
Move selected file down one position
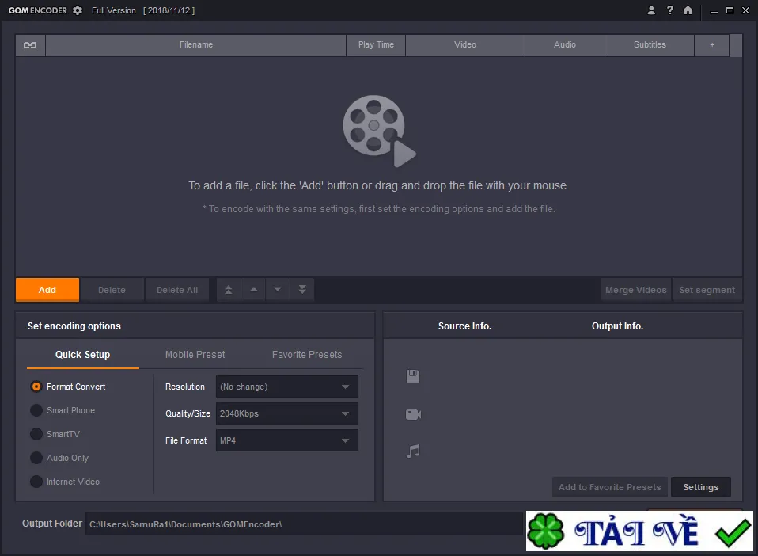[x=278, y=290]
